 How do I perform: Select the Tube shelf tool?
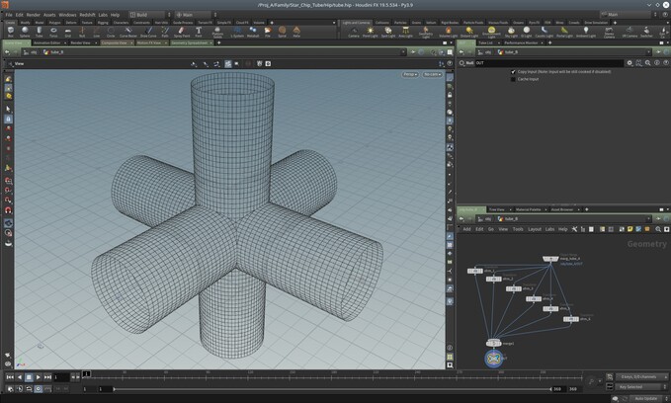39,32
